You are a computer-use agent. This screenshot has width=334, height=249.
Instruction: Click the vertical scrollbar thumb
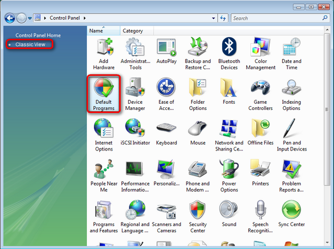327,109
